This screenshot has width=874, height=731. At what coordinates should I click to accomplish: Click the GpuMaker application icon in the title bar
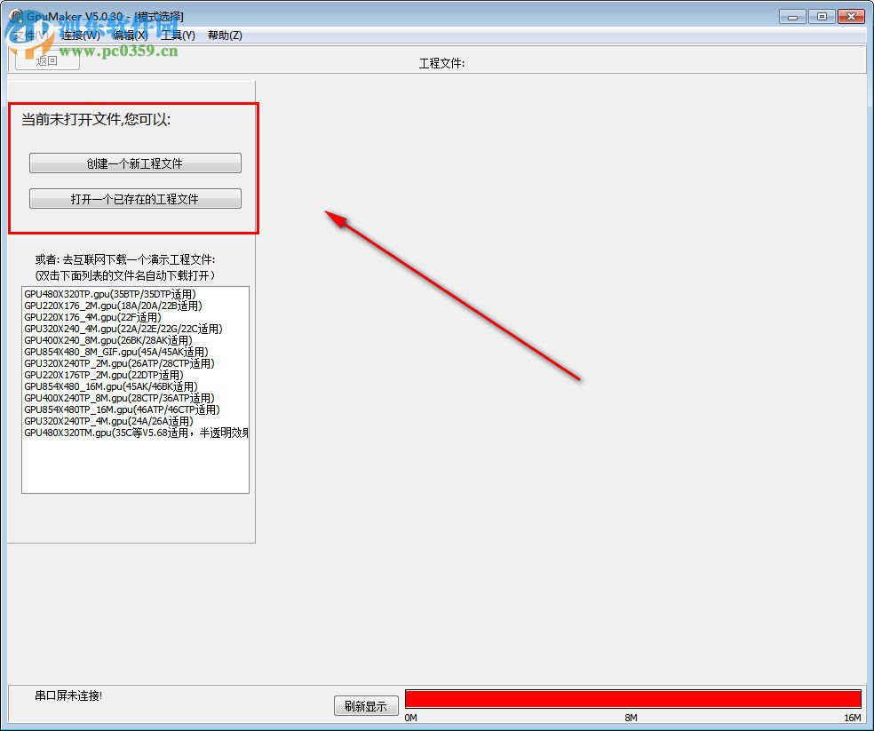[x=12, y=15]
